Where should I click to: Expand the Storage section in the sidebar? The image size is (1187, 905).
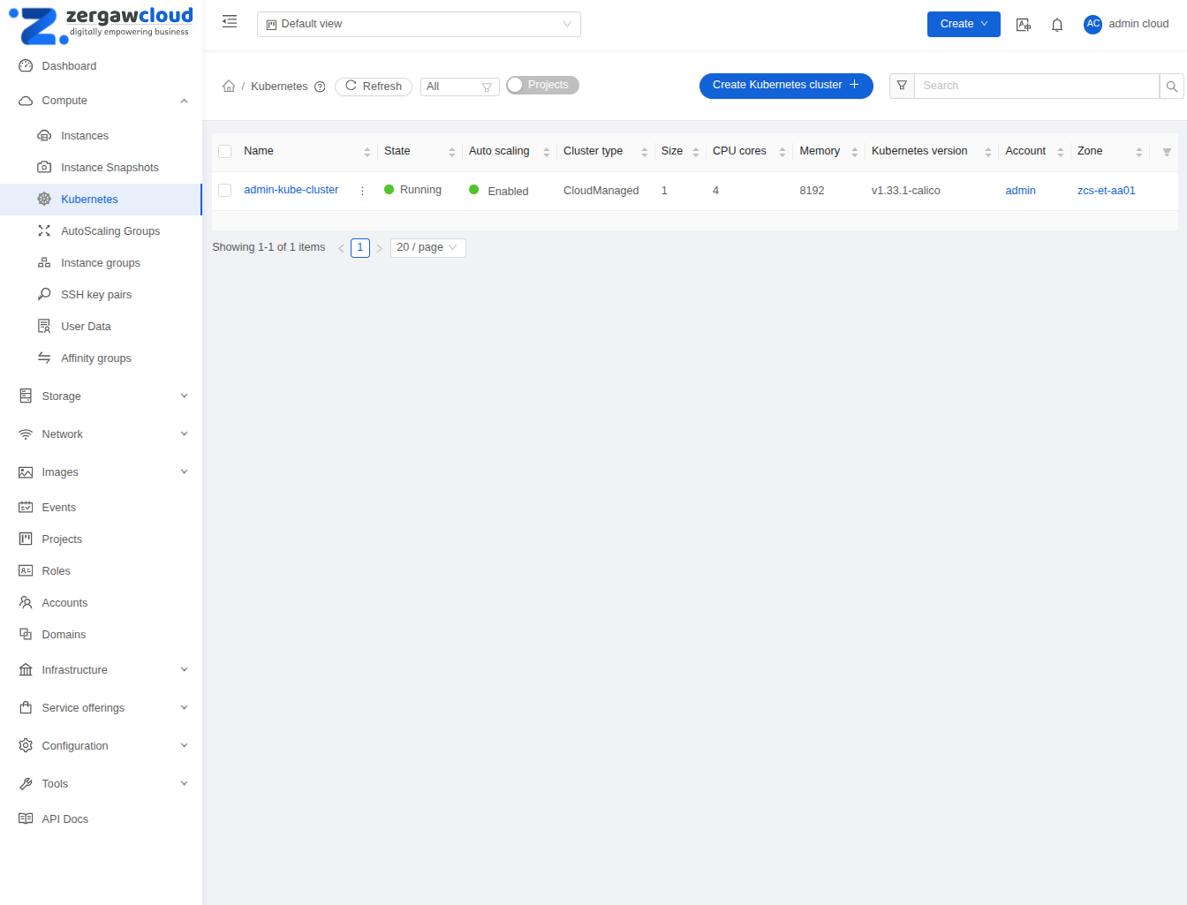pos(101,396)
